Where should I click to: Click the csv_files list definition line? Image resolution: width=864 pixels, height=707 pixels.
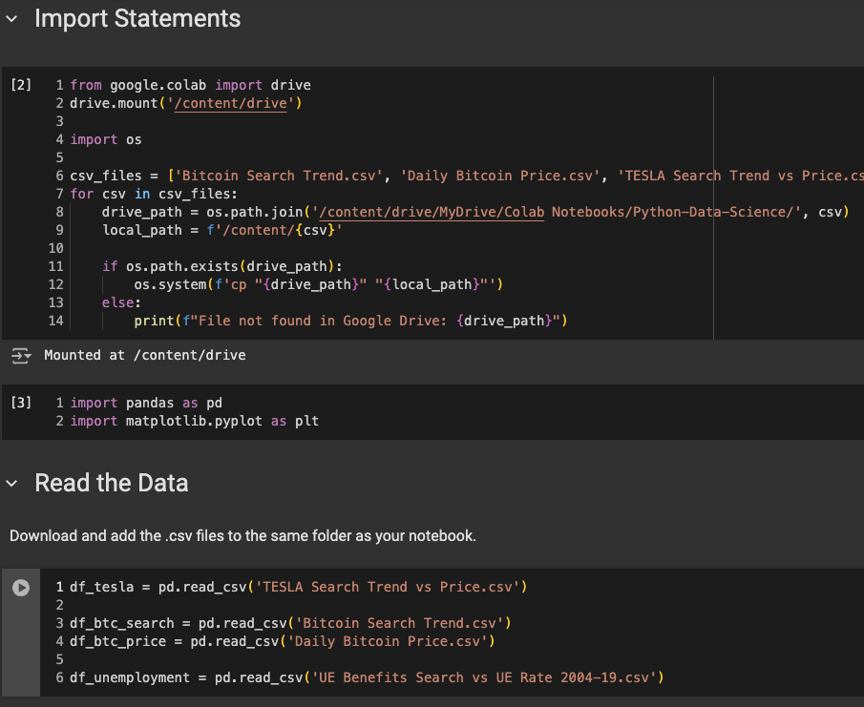tap(458, 176)
